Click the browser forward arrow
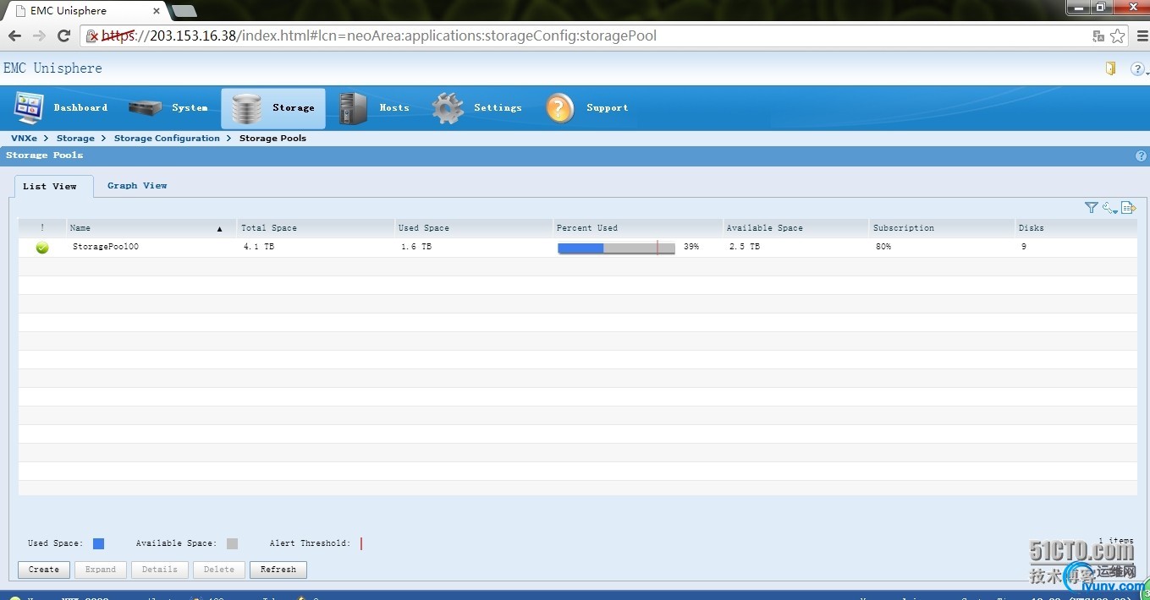 coord(39,35)
